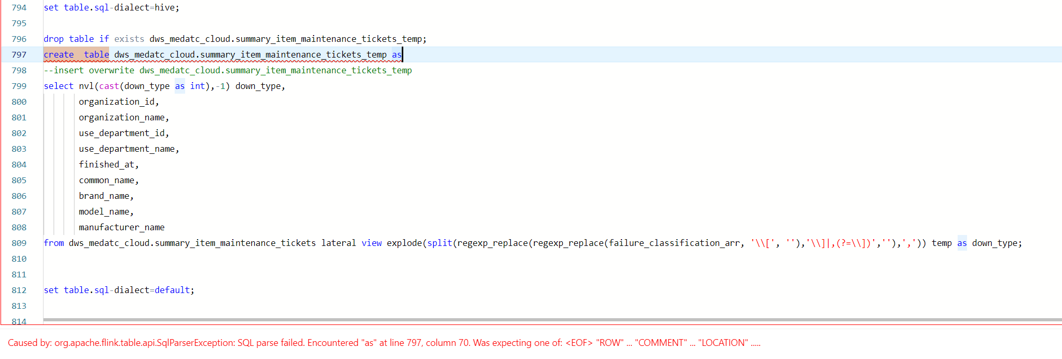The image size is (1062, 359).
Task: Click 'organization_name,' on line 801
Action: (124, 118)
